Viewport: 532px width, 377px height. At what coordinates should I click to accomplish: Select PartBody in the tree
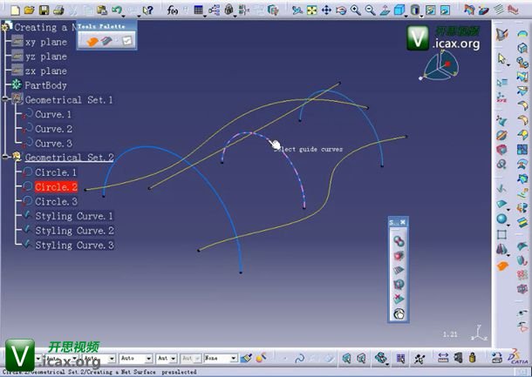coord(46,85)
